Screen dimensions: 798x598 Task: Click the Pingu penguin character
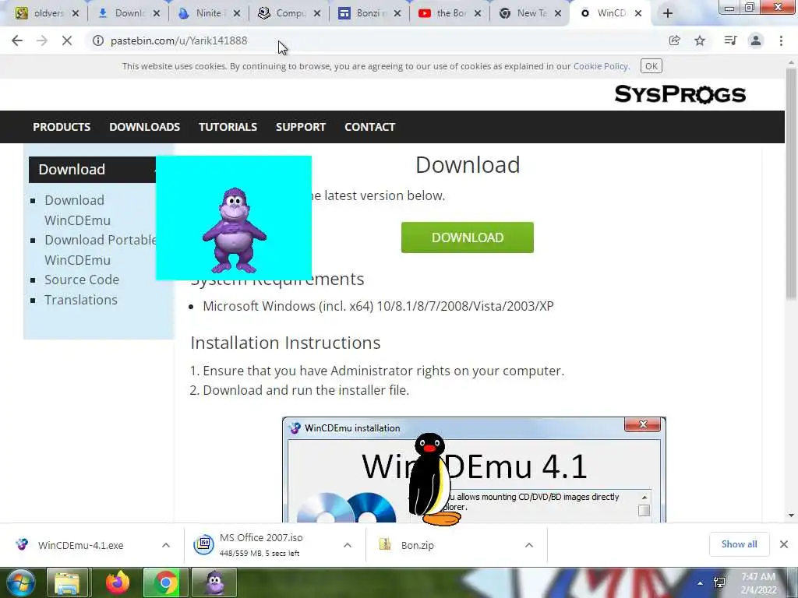click(433, 479)
